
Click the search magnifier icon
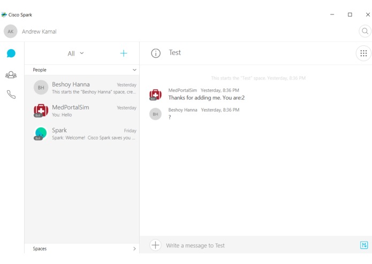tap(365, 31)
